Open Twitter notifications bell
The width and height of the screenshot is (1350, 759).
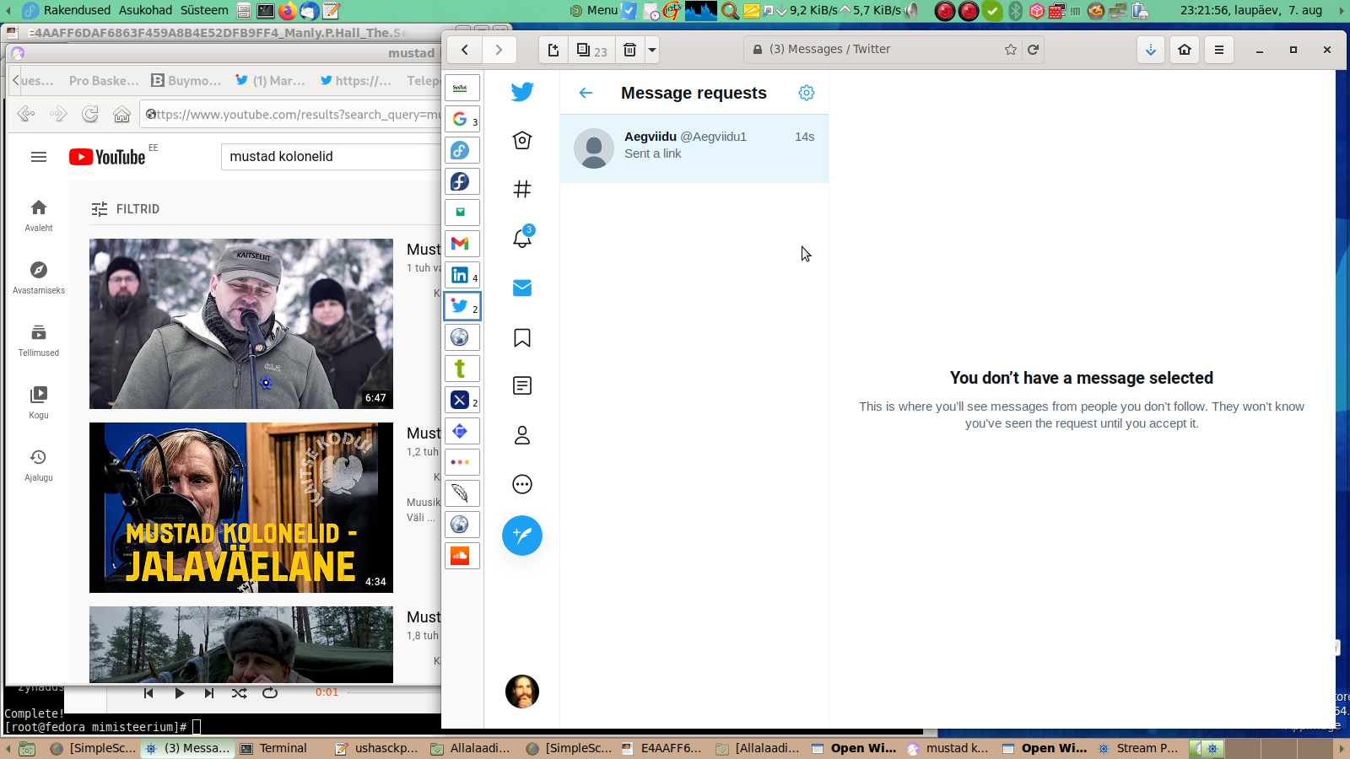[522, 239]
